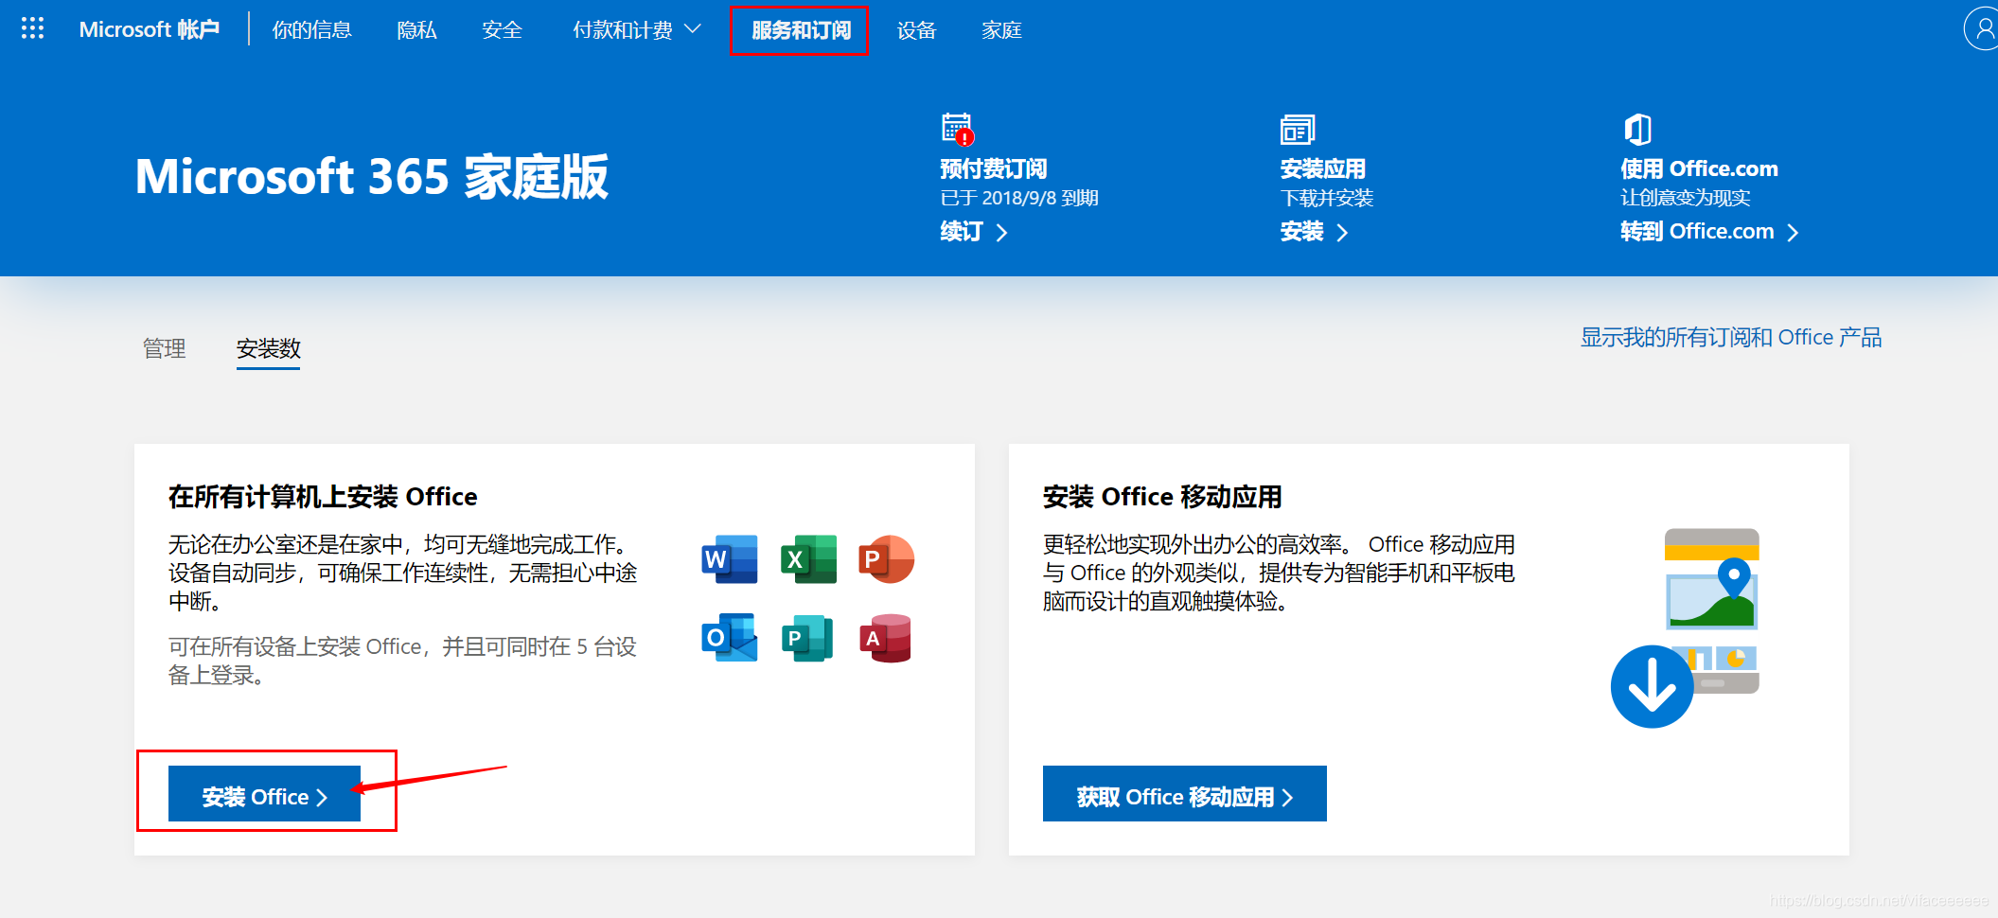Open the 隐私 nav item
This screenshot has width=1998, height=918.
tap(416, 30)
